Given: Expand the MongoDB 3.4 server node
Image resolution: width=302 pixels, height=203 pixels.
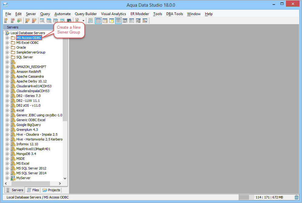Looking at the screenshot, I should click(7, 154).
